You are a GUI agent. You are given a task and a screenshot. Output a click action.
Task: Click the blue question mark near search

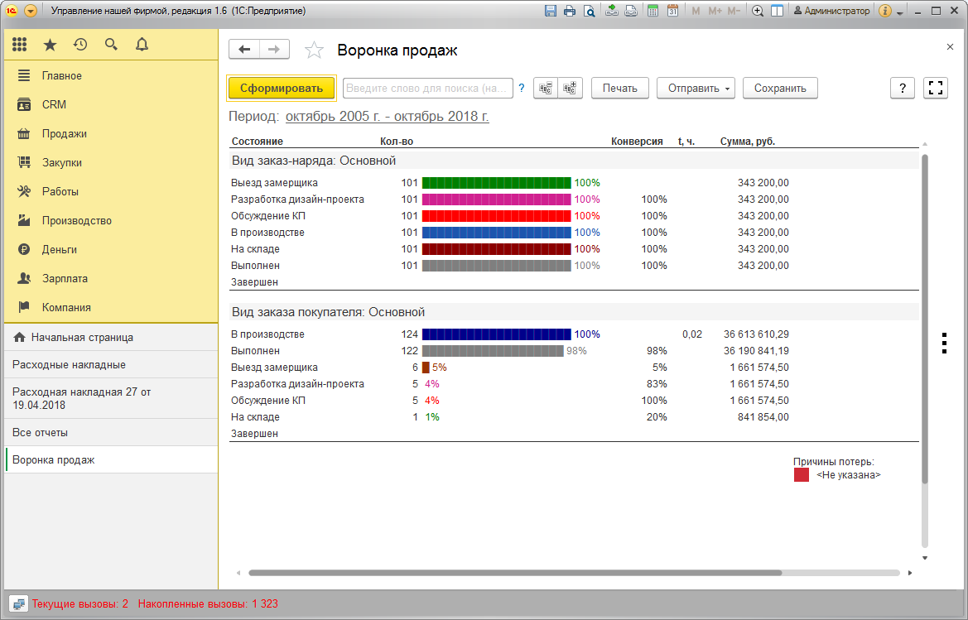(522, 89)
